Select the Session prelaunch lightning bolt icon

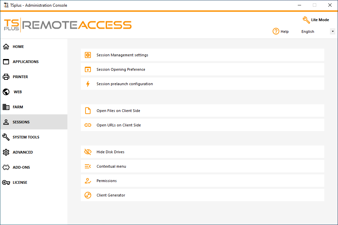click(88, 83)
